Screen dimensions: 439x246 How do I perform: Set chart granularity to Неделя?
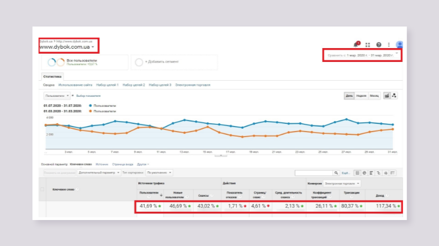click(x=361, y=96)
